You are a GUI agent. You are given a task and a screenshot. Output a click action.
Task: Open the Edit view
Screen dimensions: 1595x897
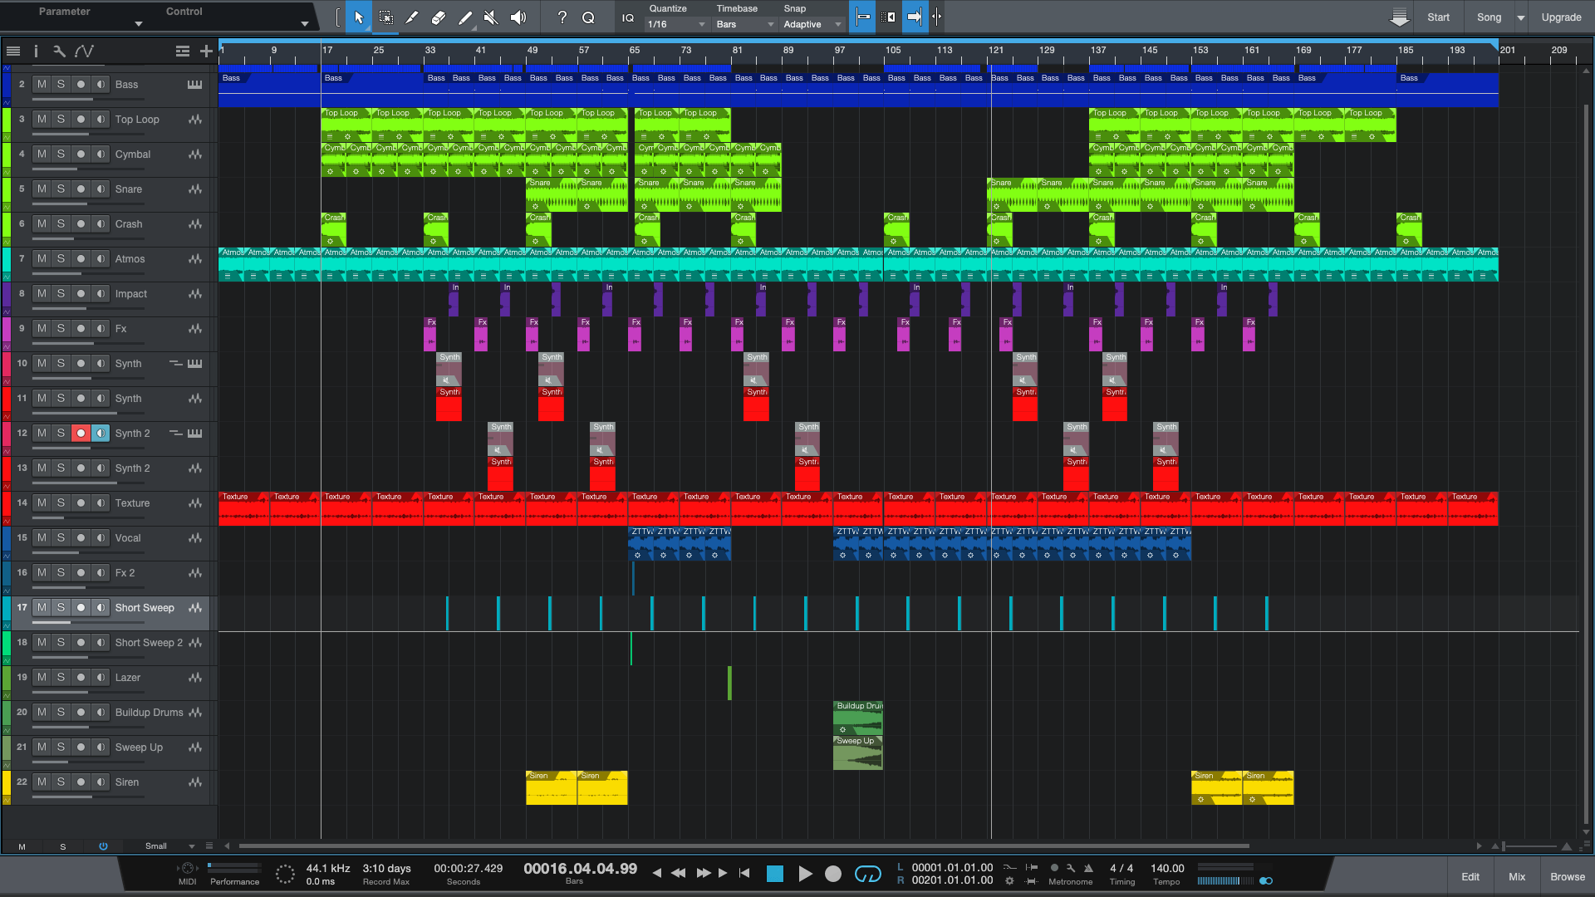tap(1470, 877)
